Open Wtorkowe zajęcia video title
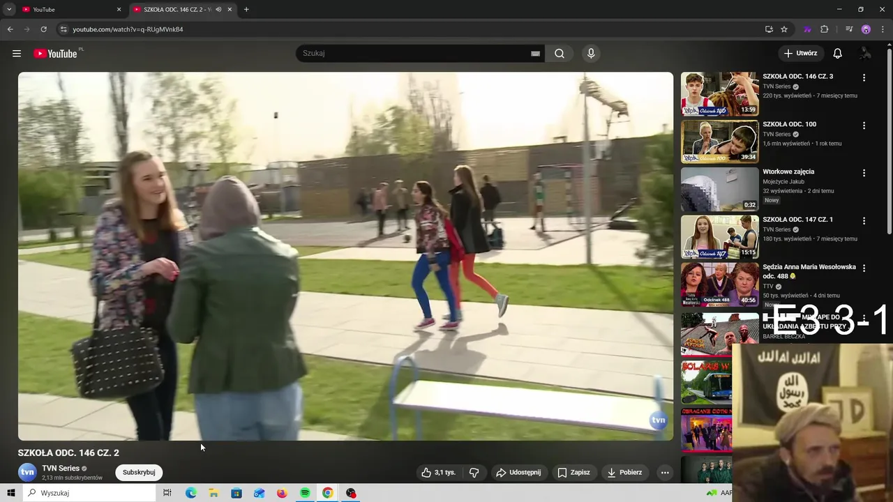The image size is (893, 502). pyautogui.click(x=788, y=172)
